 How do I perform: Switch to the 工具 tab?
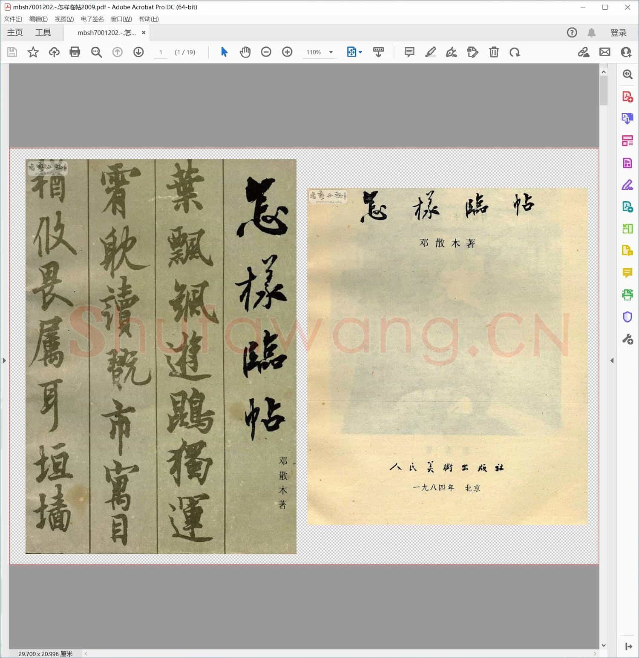tap(43, 33)
